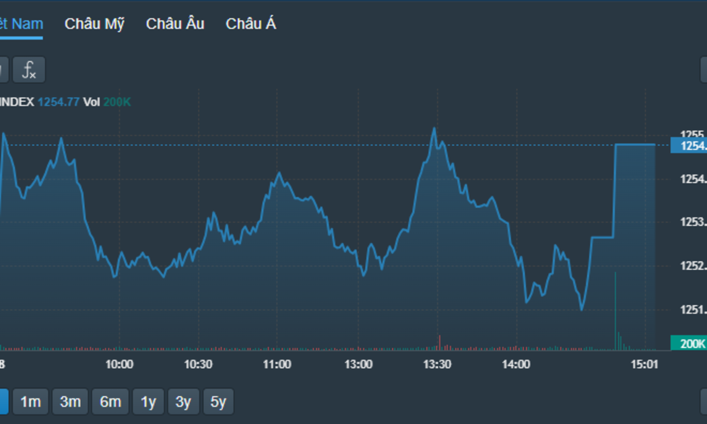
Task: Click the 200K volume axis label
Action: click(x=689, y=343)
